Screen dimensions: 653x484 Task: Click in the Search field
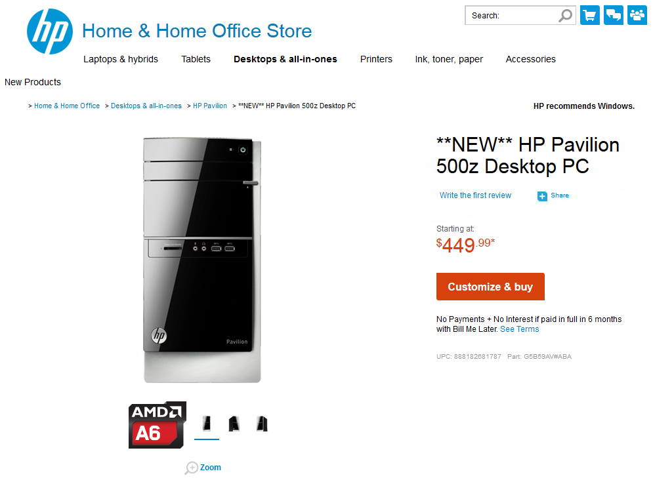[512, 16]
